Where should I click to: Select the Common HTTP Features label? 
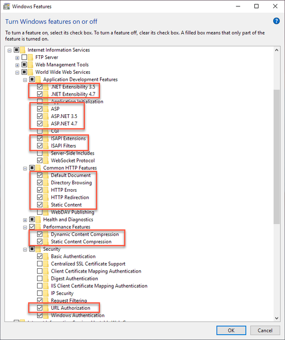[70, 168]
